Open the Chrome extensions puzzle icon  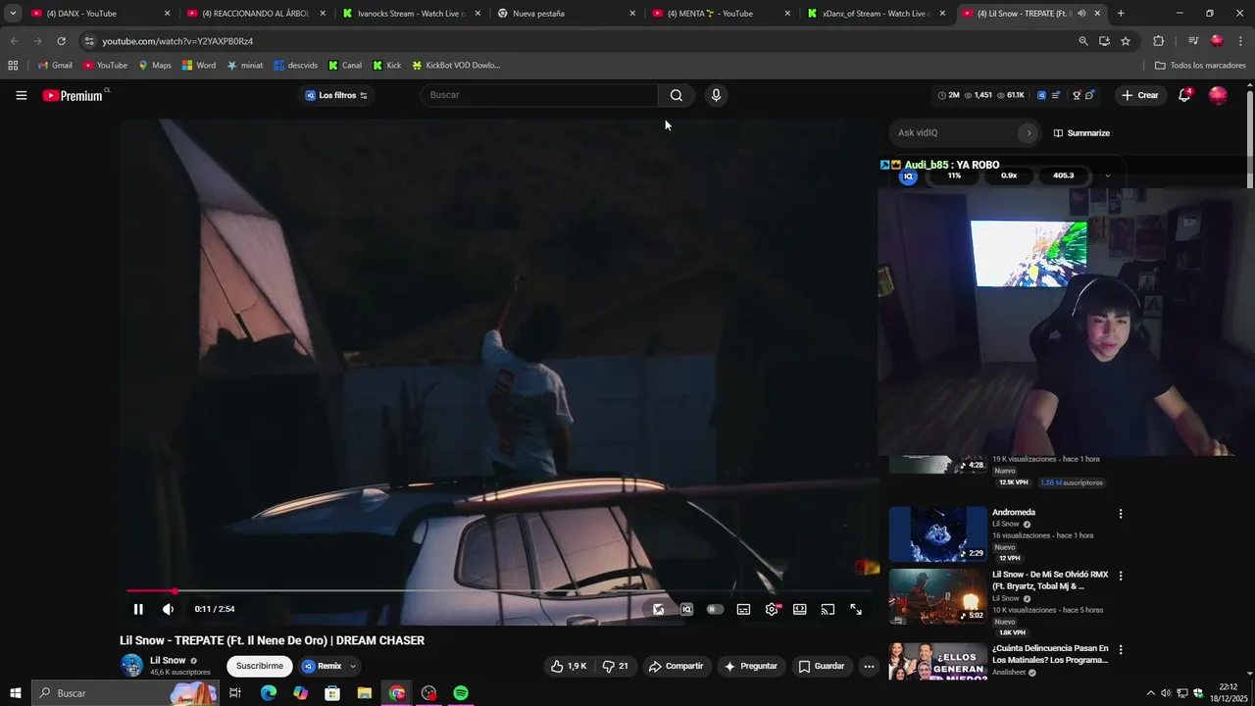tap(1159, 41)
